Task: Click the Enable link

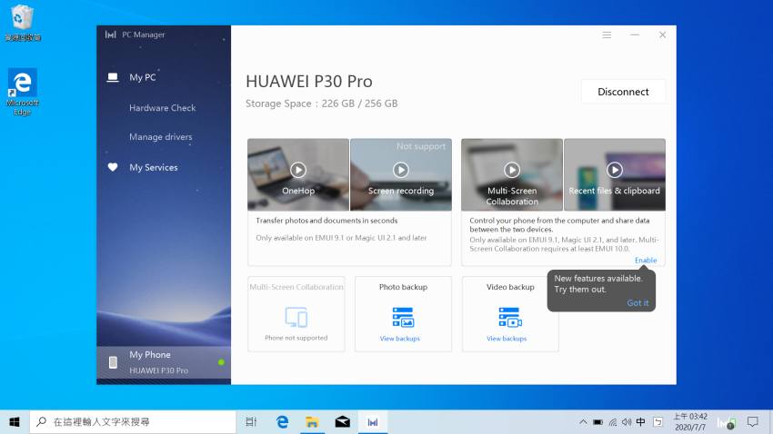Action: click(x=646, y=261)
